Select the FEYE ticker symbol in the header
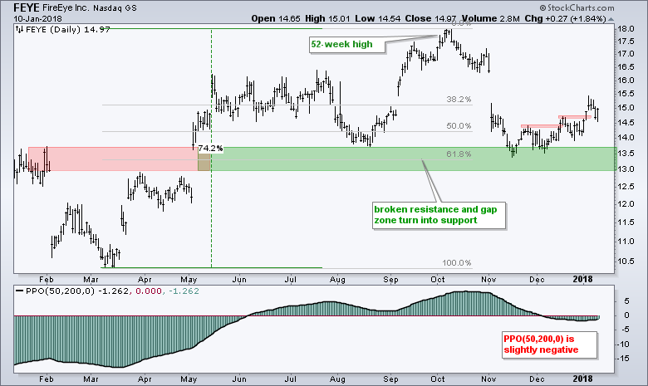This screenshot has height=386, width=648. (27, 7)
